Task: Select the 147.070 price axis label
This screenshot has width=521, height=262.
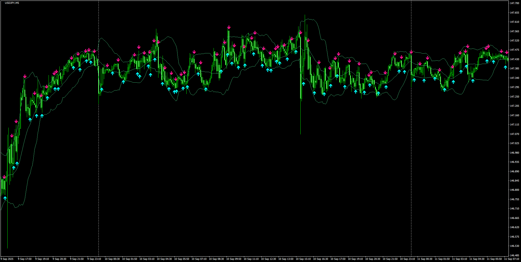Action: coord(514,134)
